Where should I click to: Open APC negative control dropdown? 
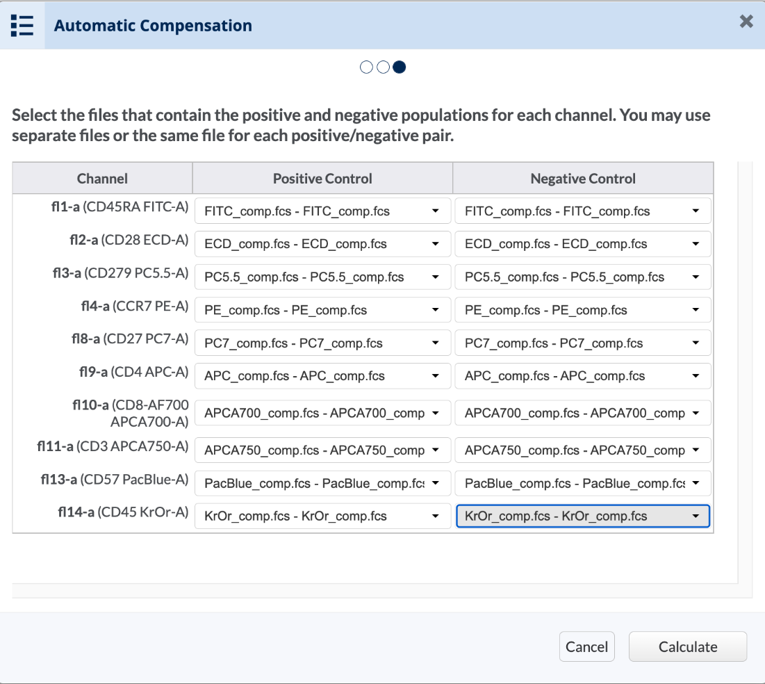pos(582,376)
